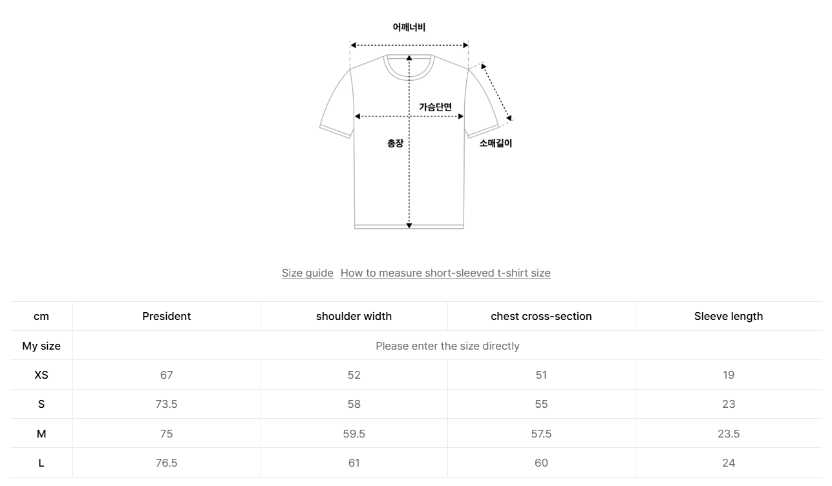The height and width of the screenshot is (486, 832).
Task: Select the L size row label
Action: pyautogui.click(x=41, y=463)
